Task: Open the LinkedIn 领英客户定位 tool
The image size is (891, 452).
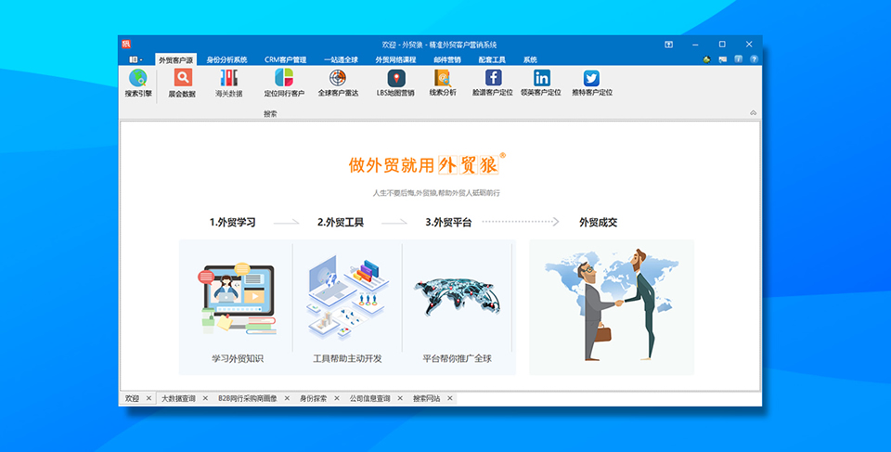Action: coord(541,83)
